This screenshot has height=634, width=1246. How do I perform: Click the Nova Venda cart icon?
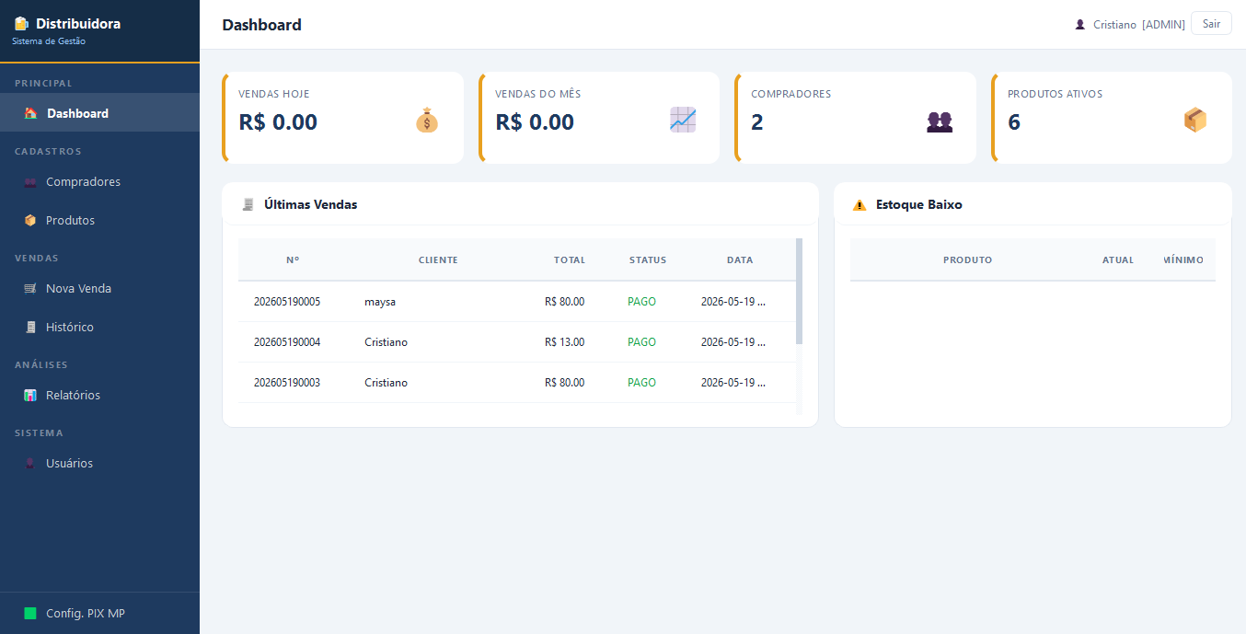[x=30, y=289]
